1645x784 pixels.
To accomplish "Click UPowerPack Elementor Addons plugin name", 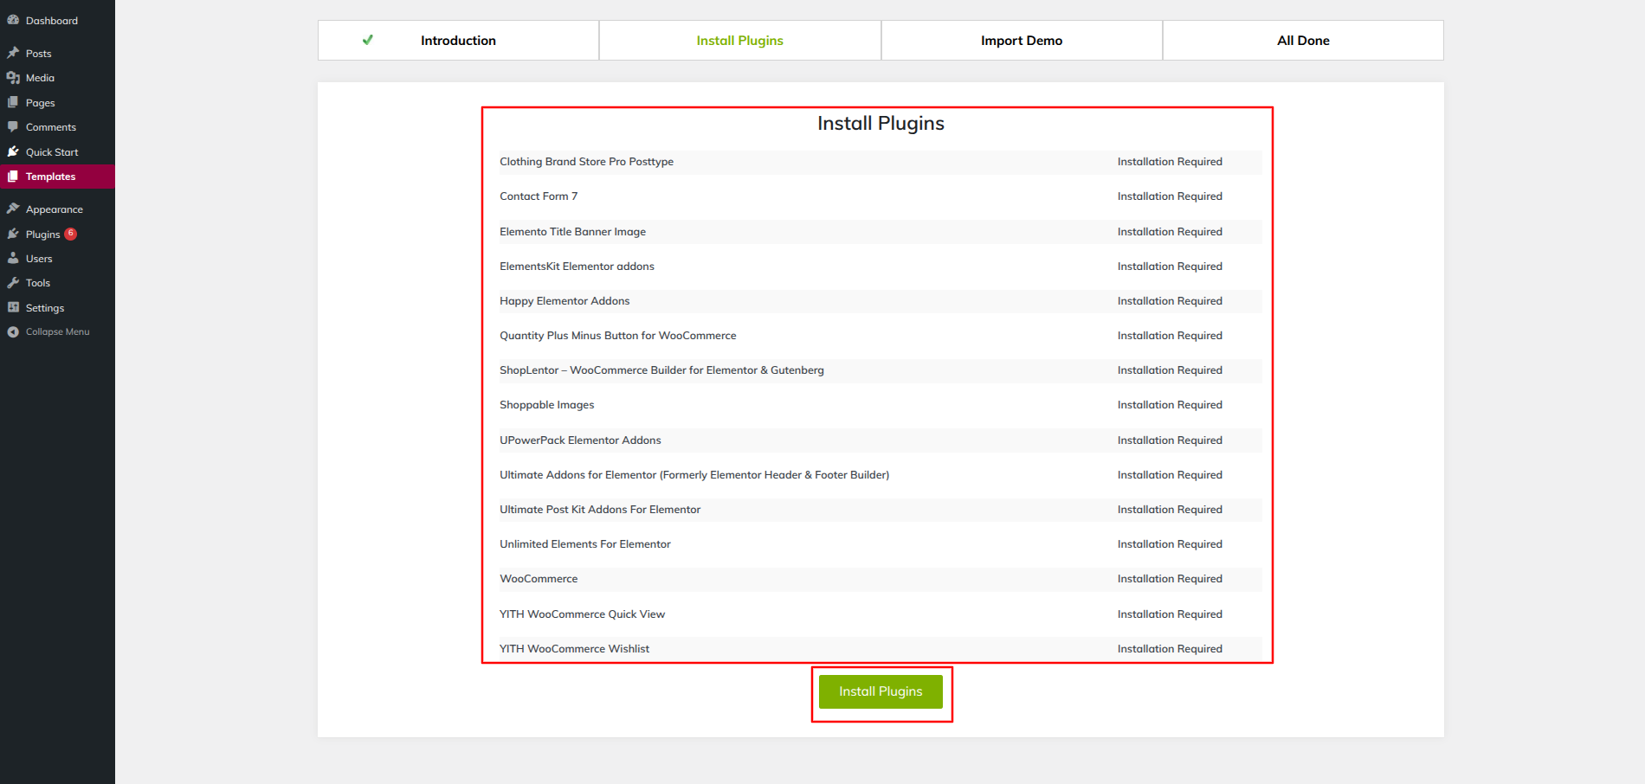I will point(580,440).
